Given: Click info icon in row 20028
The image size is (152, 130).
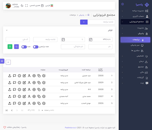Looking at the screenshot, I should point(19,90).
